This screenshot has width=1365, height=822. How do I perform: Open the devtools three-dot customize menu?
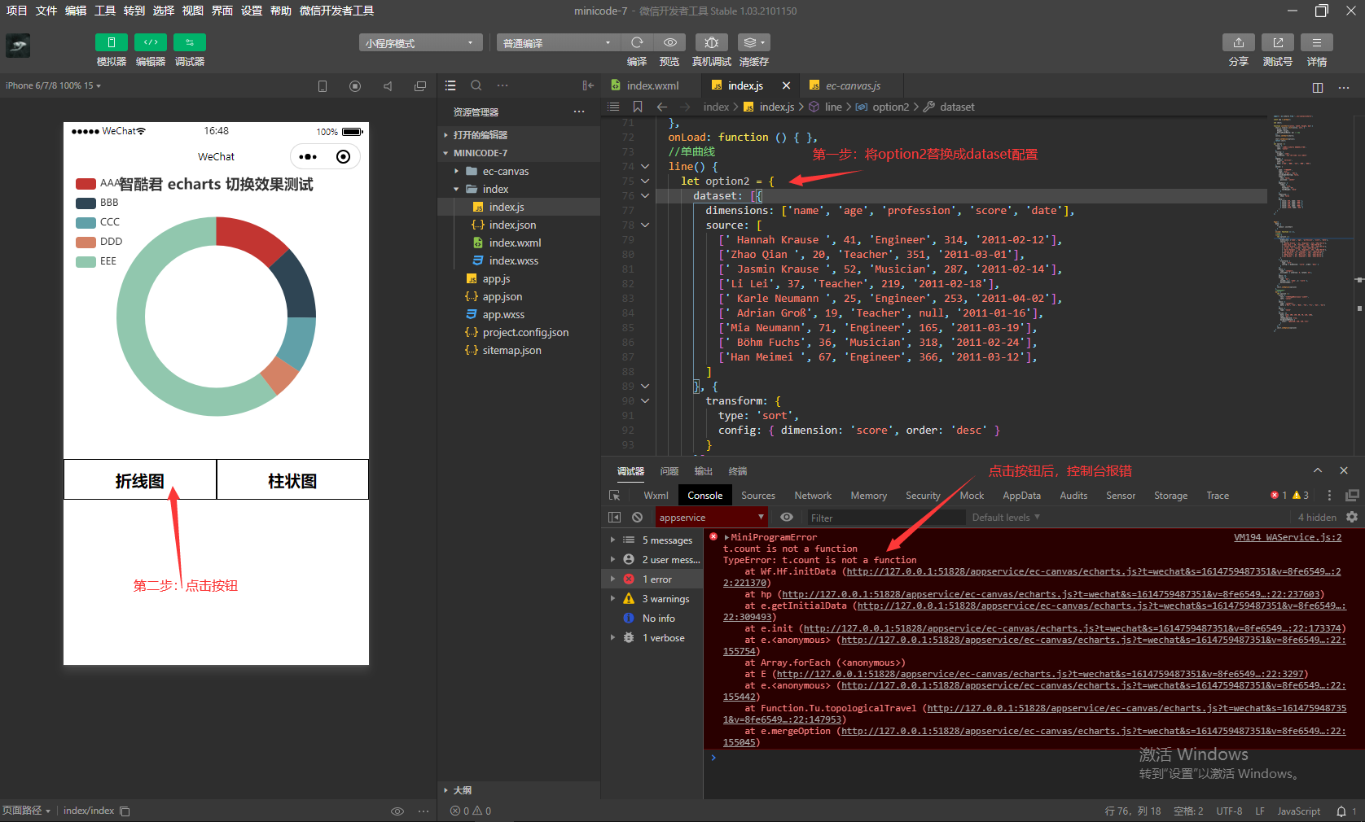tap(1330, 495)
